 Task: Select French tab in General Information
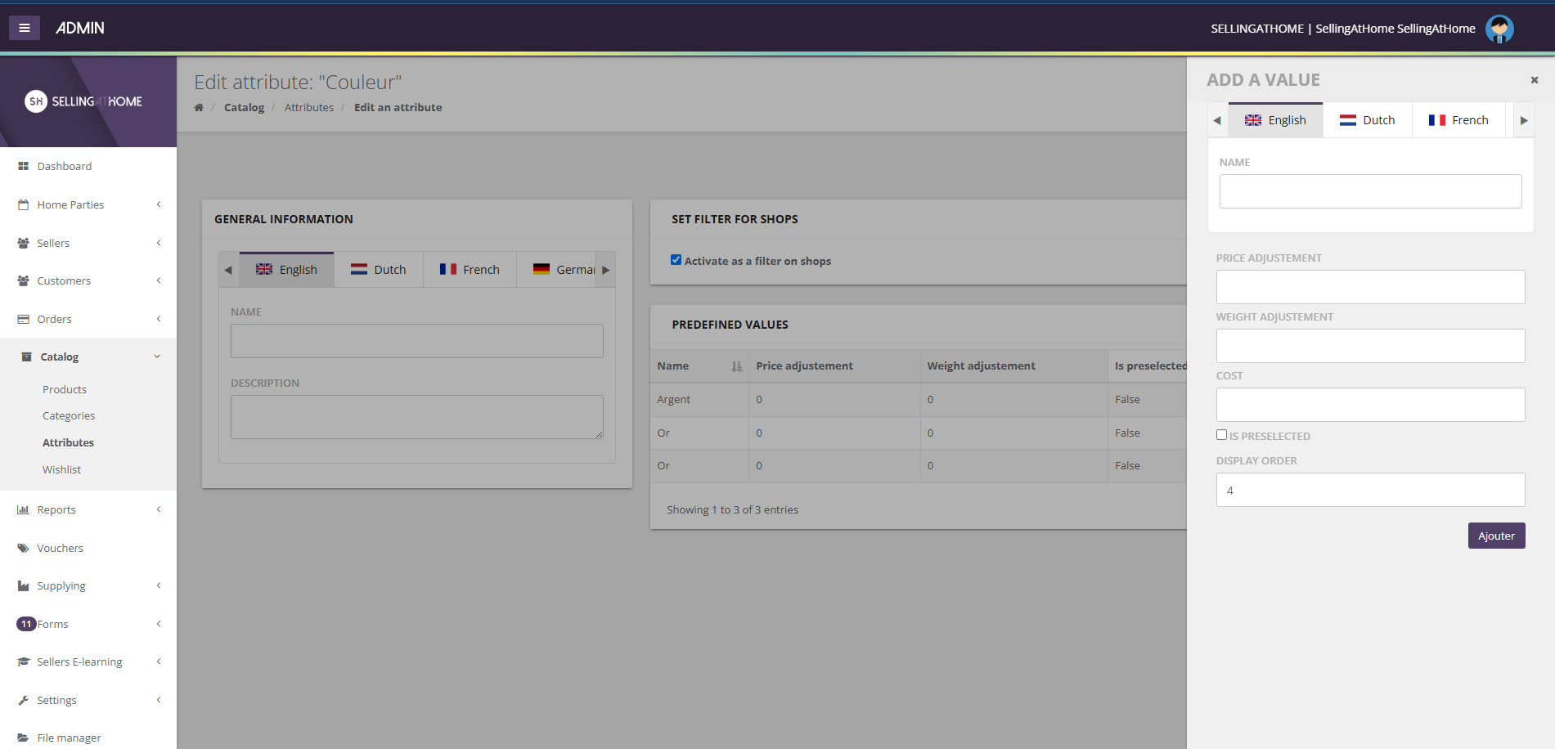click(x=470, y=270)
